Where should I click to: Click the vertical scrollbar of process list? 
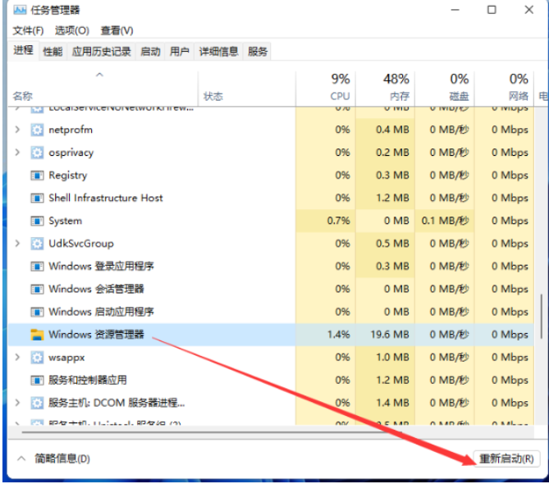(x=540, y=312)
